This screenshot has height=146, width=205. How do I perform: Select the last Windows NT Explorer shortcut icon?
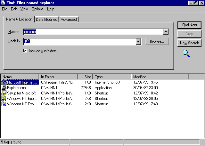pyautogui.click(x=4, y=104)
